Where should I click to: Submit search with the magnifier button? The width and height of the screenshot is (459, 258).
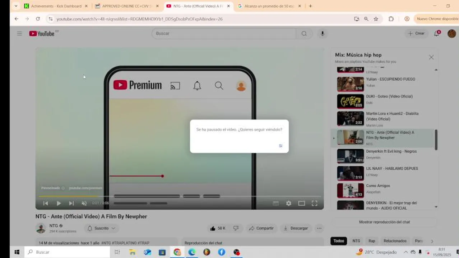point(304,33)
